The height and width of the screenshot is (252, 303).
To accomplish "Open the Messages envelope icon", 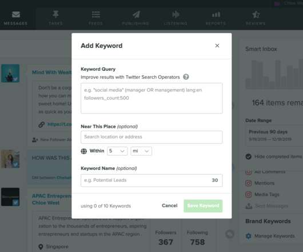I will point(16,14).
